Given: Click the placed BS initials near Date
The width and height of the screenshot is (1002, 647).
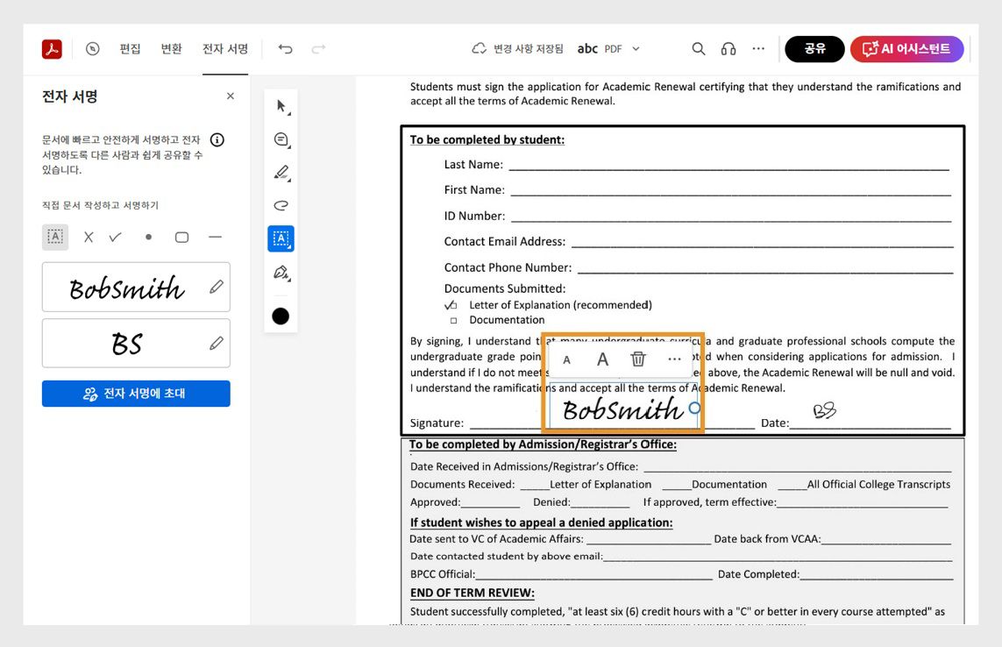Looking at the screenshot, I should click(824, 409).
